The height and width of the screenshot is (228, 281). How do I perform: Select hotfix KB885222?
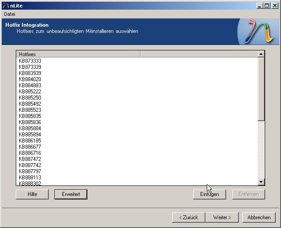(30, 92)
